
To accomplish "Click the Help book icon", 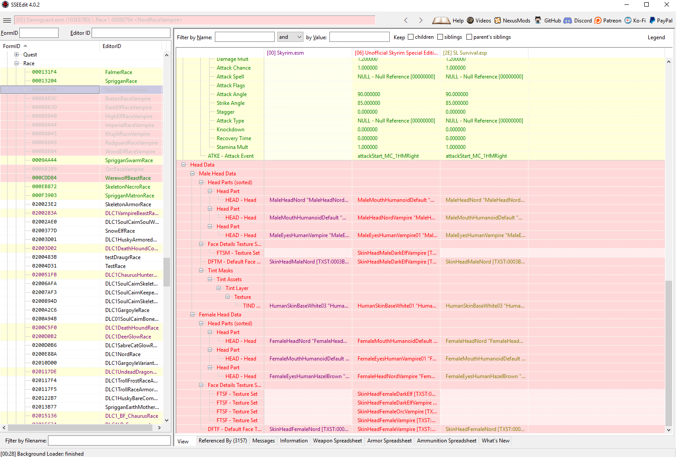I will point(441,20).
